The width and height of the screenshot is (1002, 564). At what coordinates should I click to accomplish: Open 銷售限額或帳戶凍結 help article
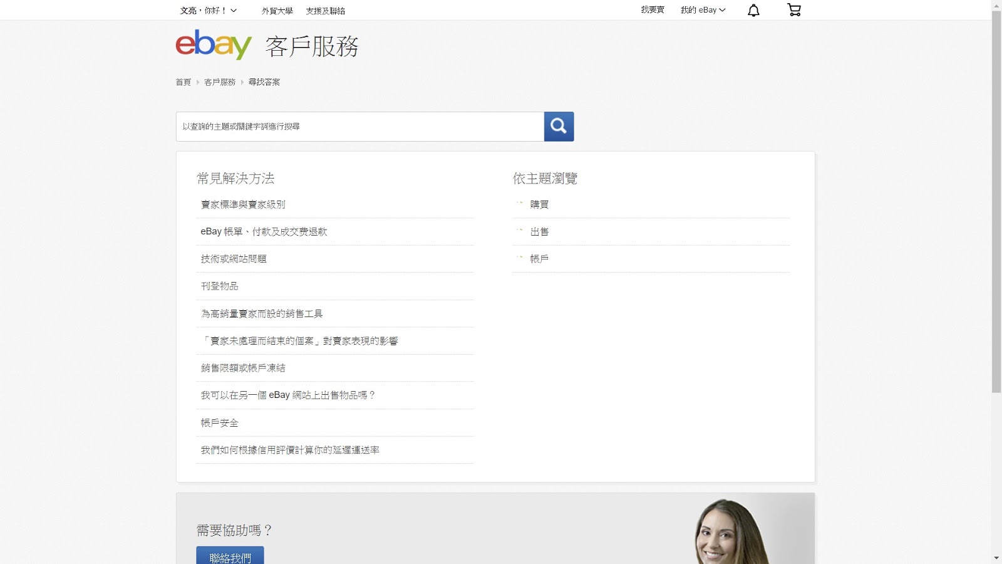coord(243,368)
